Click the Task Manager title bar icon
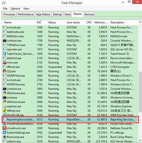This screenshot has height=143, width=142. (4, 3)
